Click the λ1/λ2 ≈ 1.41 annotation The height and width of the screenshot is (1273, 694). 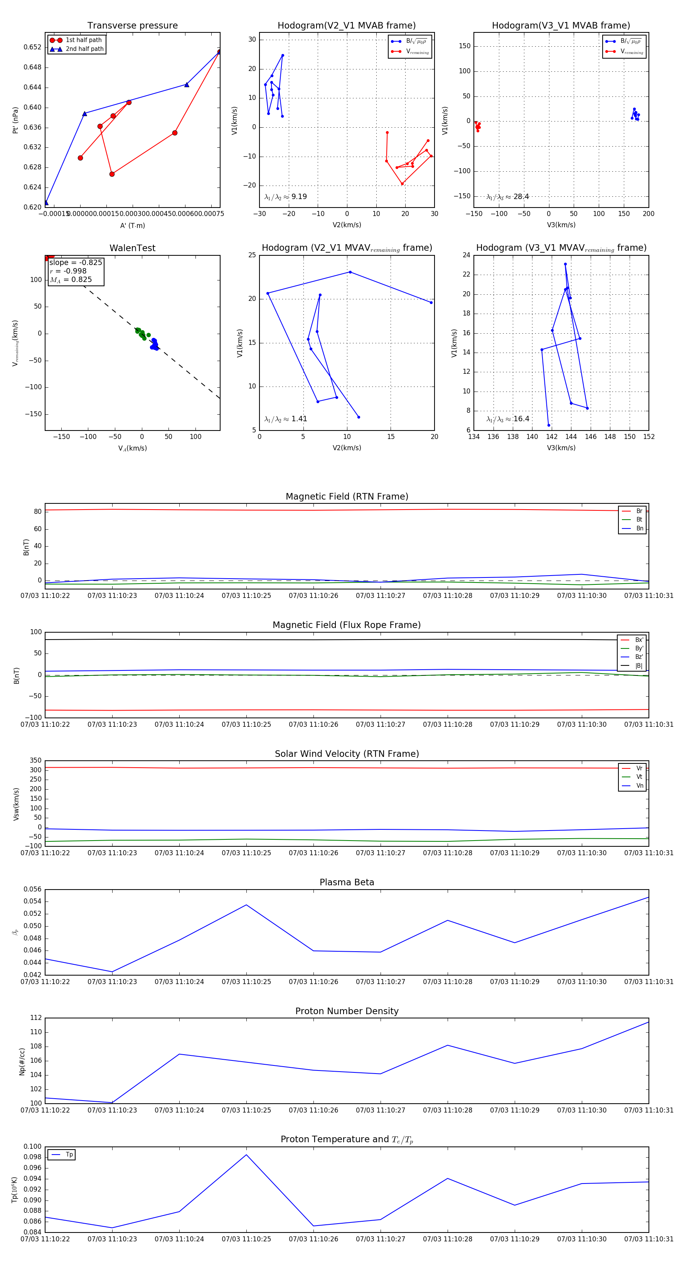pyautogui.click(x=285, y=419)
